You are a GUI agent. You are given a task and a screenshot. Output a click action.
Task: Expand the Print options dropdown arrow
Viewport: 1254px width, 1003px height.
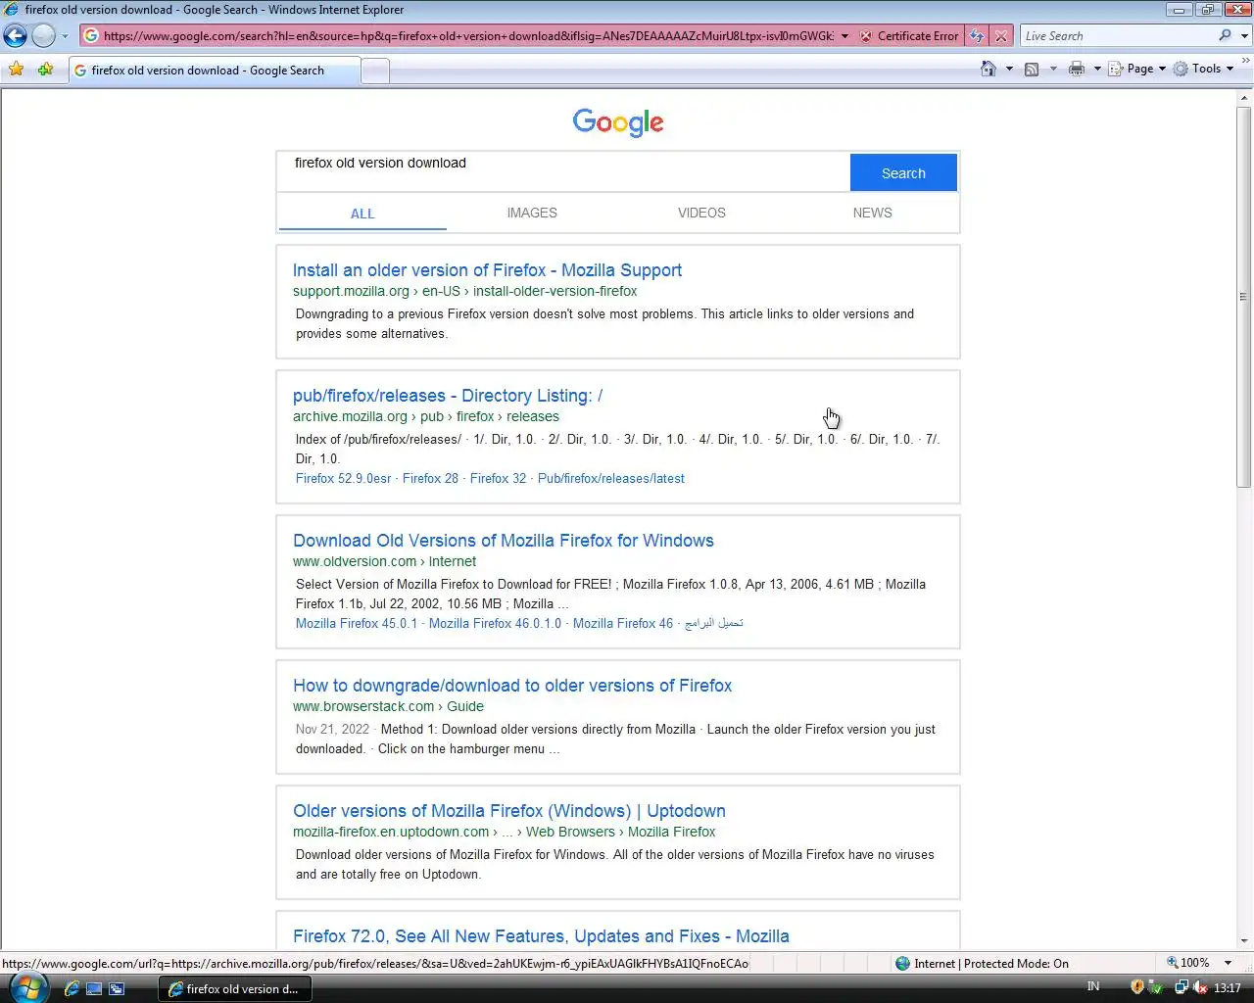(1097, 69)
